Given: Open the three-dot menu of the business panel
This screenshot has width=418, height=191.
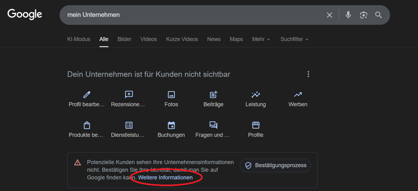Looking at the screenshot, I should coord(308,74).
